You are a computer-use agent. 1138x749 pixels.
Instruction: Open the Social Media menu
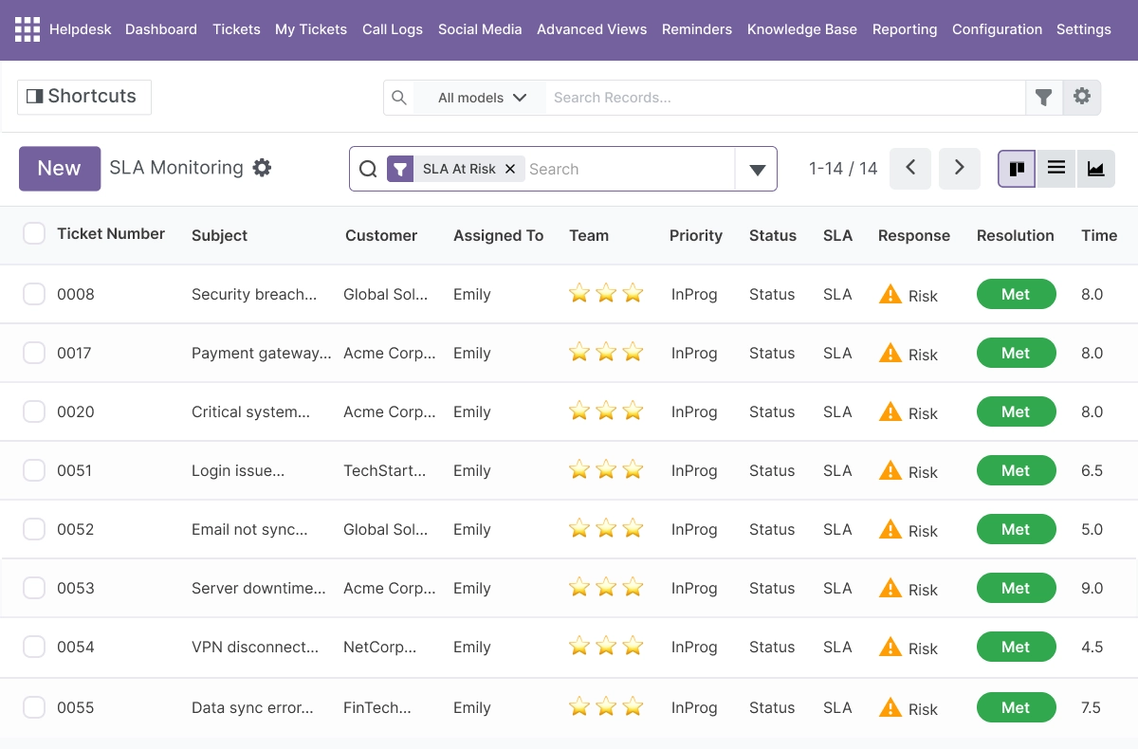click(x=480, y=29)
